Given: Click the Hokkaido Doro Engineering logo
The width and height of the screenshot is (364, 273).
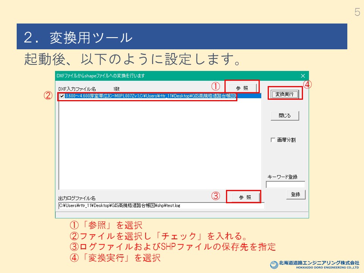Looking at the screenshot, I should (x=315, y=264).
